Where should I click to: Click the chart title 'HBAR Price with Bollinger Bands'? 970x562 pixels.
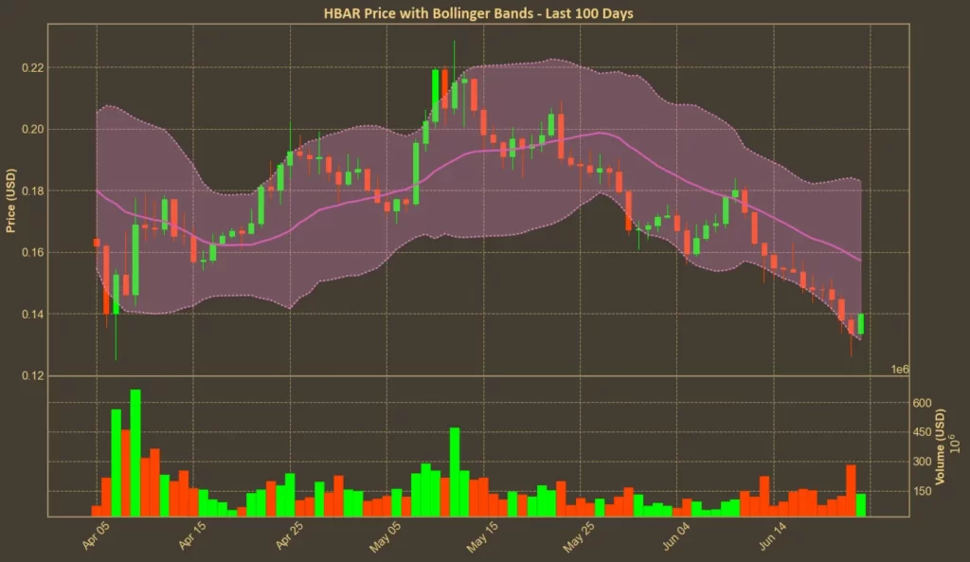pyautogui.click(x=478, y=13)
